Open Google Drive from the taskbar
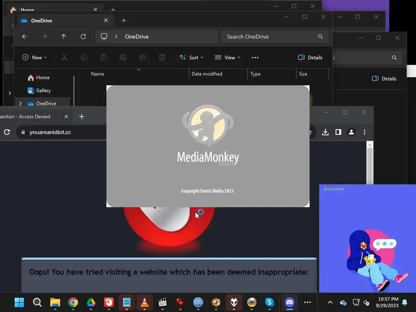 pos(91,302)
